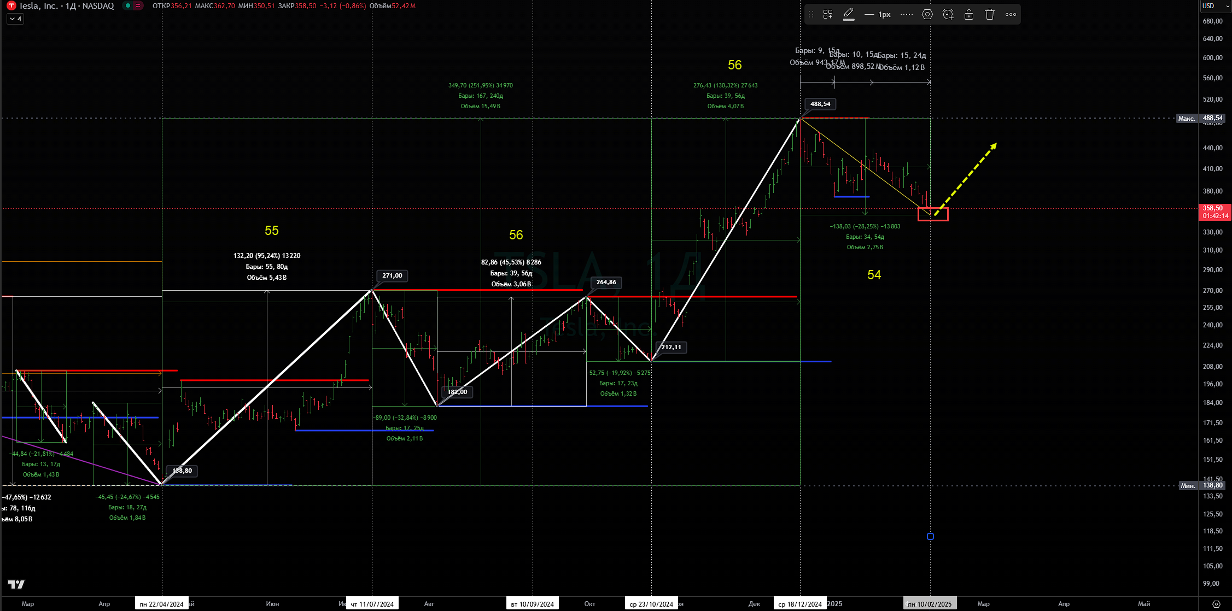Lock the selected drawing
The image size is (1232, 611).
(x=969, y=14)
